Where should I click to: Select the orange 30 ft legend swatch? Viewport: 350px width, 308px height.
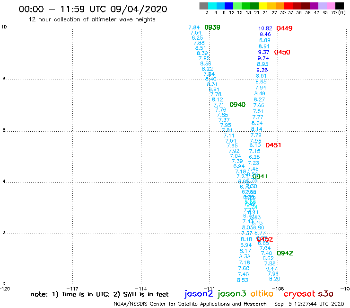point(280,6)
